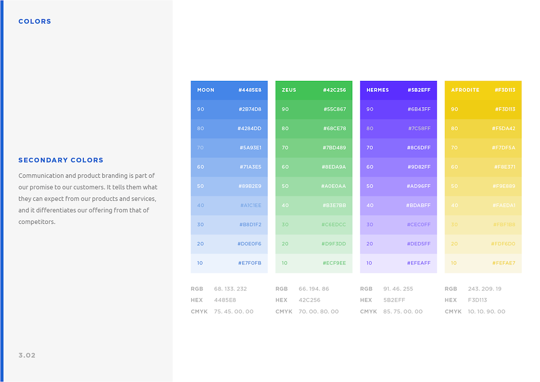Click Moon shade 90 #2B74D8

point(229,109)
